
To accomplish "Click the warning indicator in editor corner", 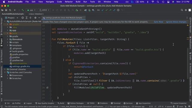I will pos(187,25).
